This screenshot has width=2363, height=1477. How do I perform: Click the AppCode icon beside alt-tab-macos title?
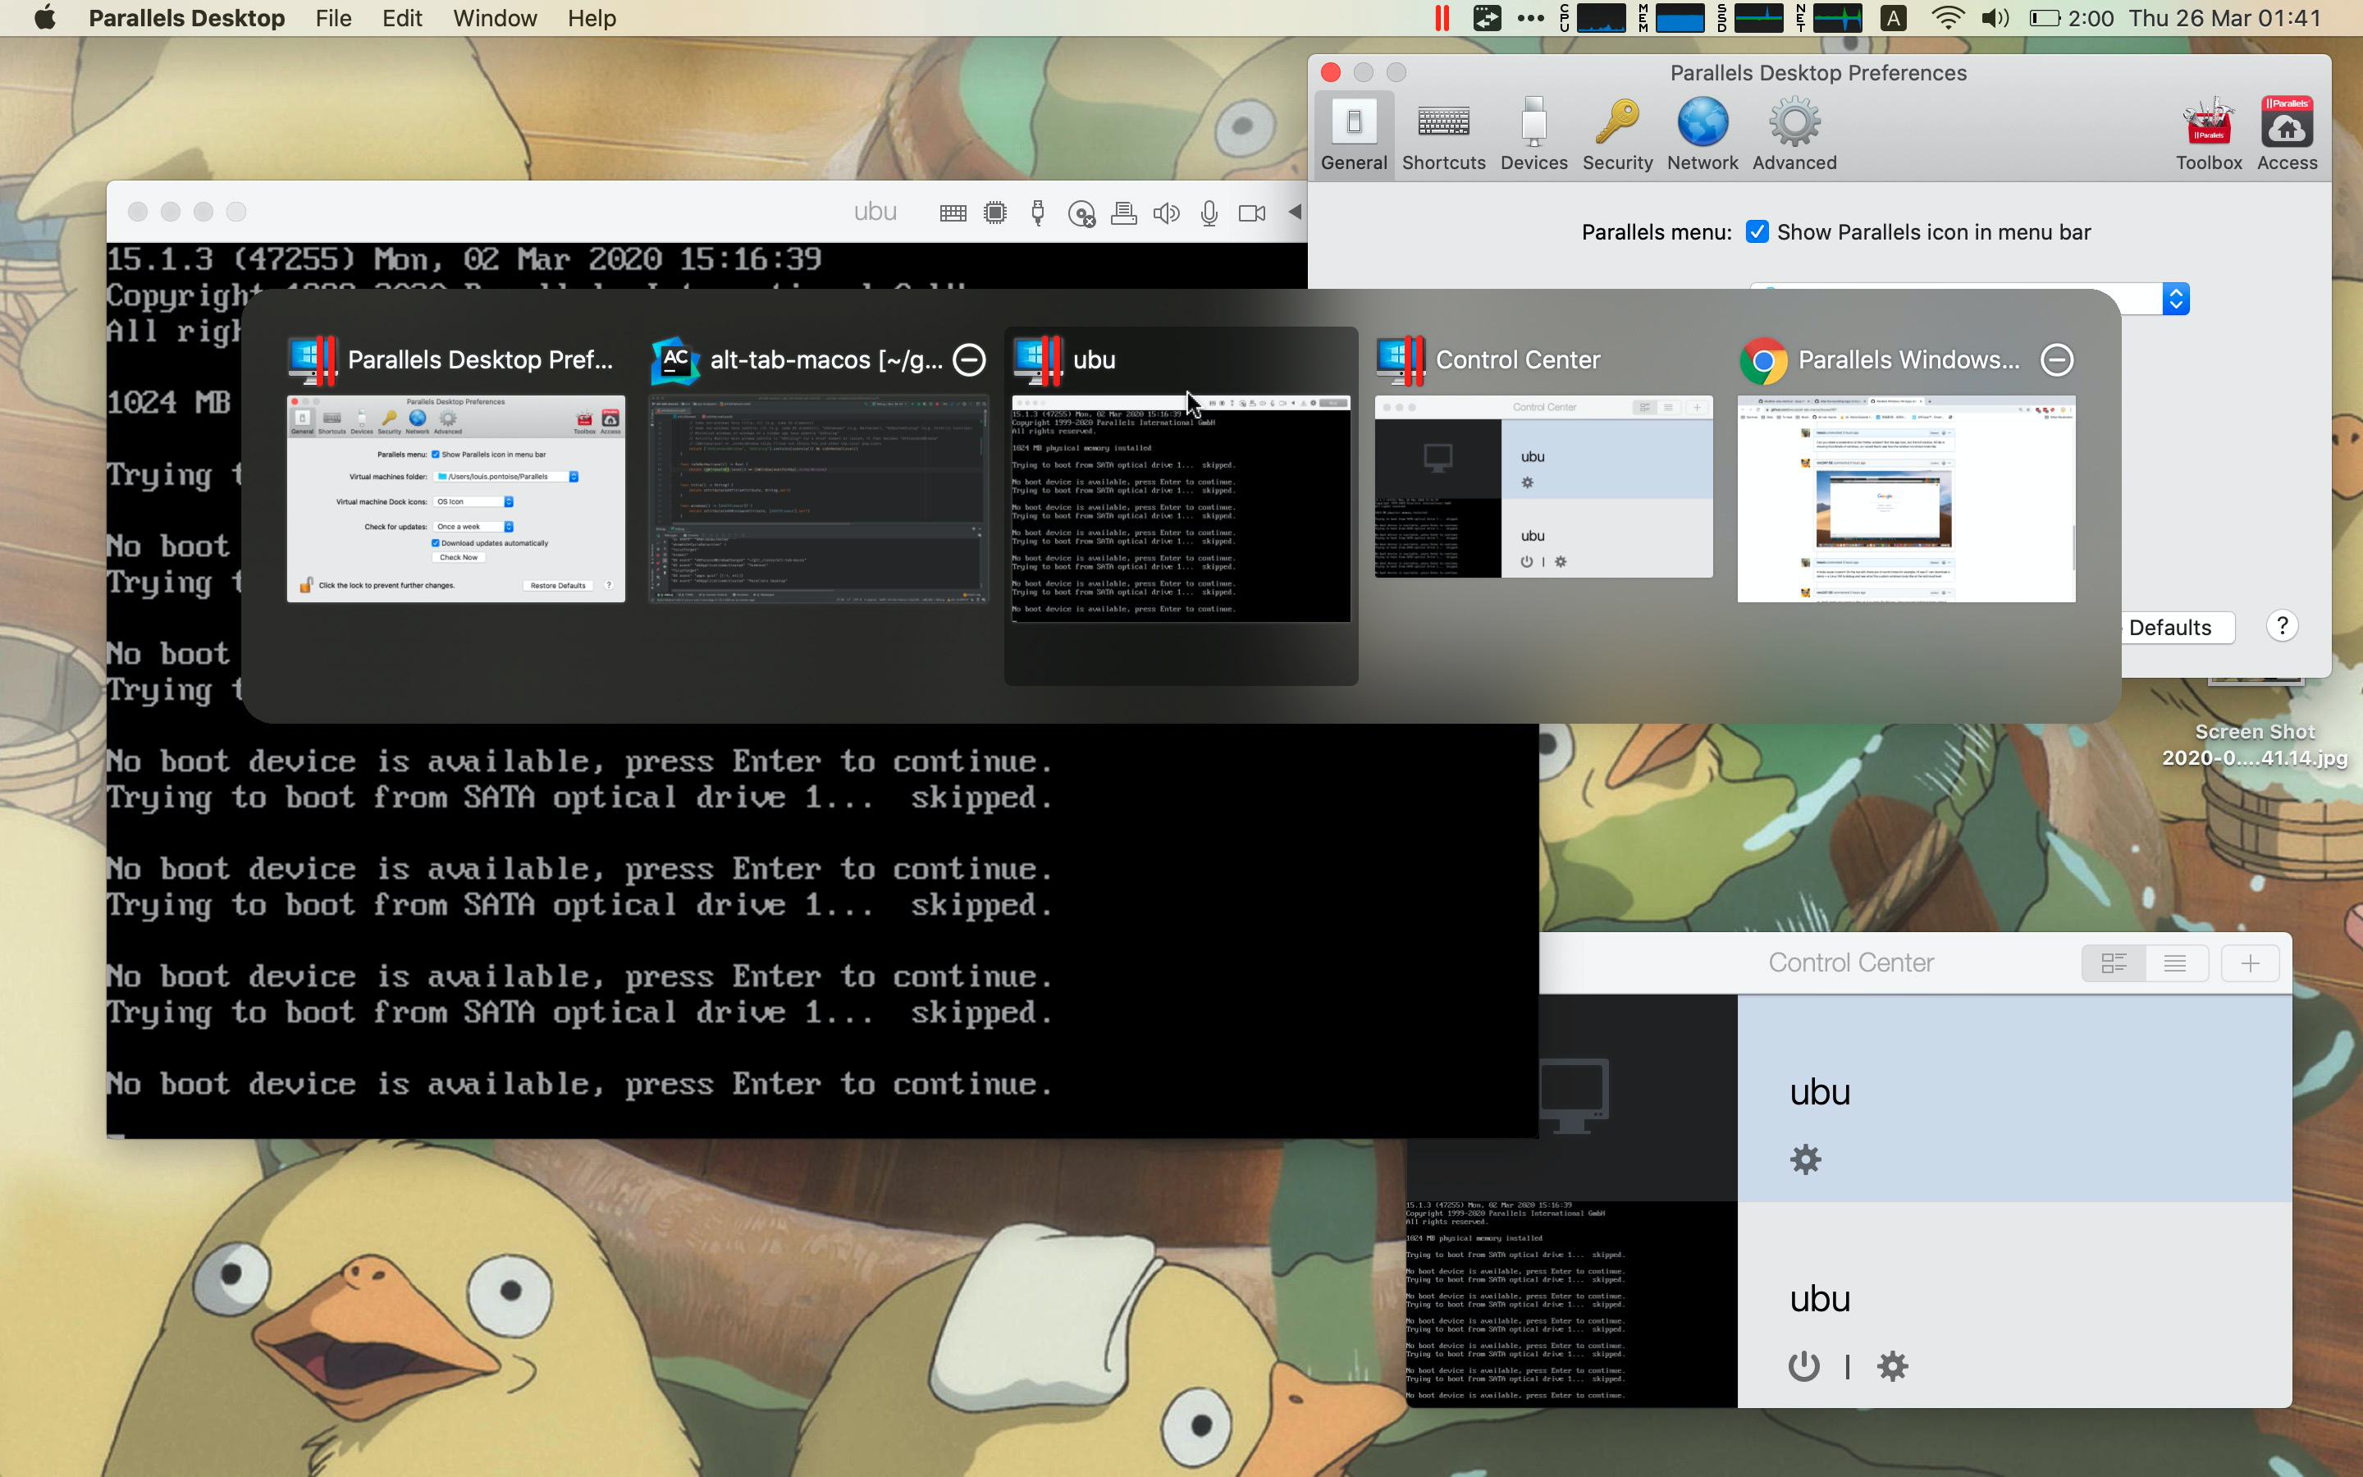[676, 360]
